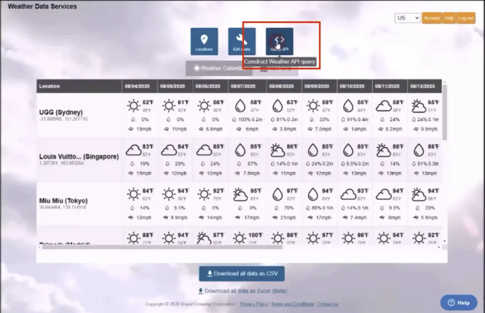Image resolution: width=485 pixels, height=313 pixels.
Task: Click the Account button
Action: click(x=431, y=18)
